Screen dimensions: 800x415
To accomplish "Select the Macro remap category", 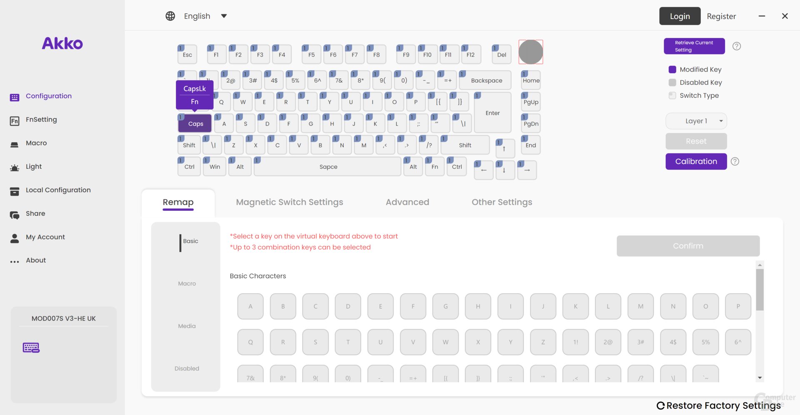I will pyautogui.click(x=187, y=284).
